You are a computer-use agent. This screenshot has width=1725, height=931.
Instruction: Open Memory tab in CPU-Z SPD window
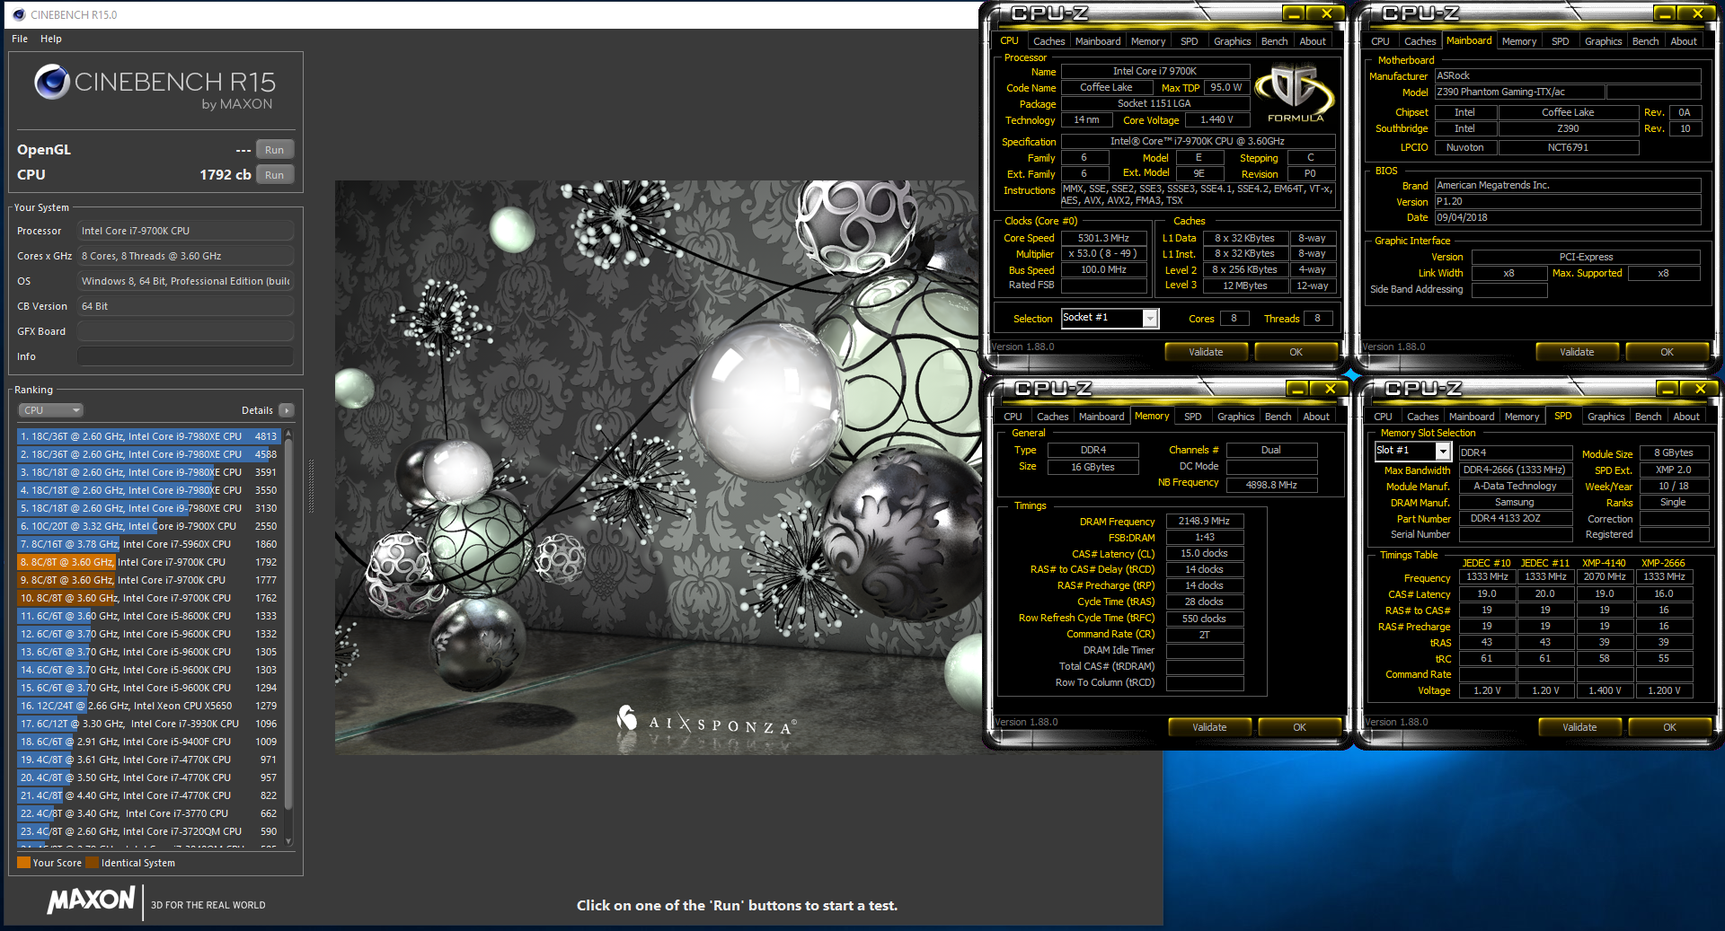pos(1522,417)
